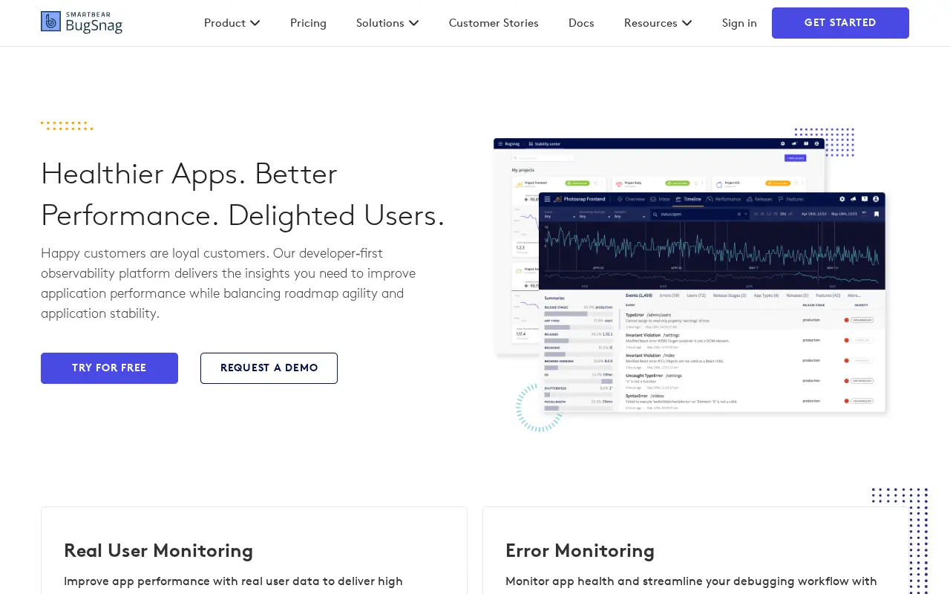The height and width of the screenshot is (594, 950).
Task: Expand the Resources dropdown menu
Action: pos(658,23)
